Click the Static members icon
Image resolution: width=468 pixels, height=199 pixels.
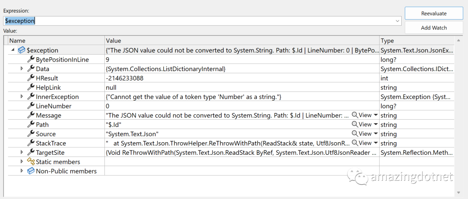point(31,162)
